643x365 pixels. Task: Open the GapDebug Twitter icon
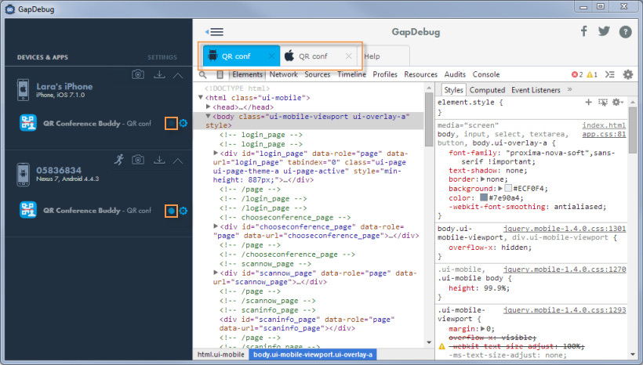[x=604, y=31]
